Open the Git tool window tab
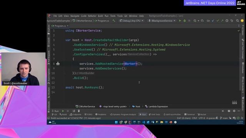The height and width of the screenshot is (138, 246). (x=54, y=115)
